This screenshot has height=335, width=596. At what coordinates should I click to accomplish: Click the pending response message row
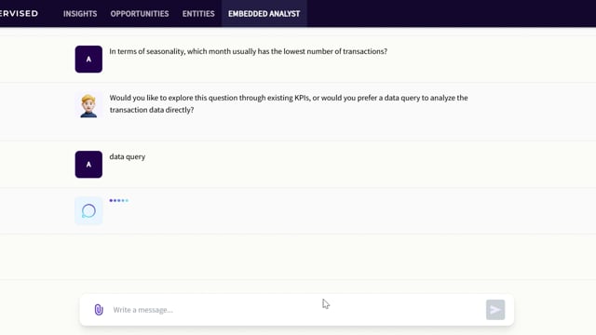click(x=298, y=211)
